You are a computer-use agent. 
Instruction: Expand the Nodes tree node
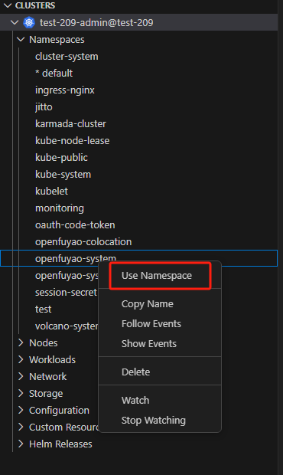(21, 342)
